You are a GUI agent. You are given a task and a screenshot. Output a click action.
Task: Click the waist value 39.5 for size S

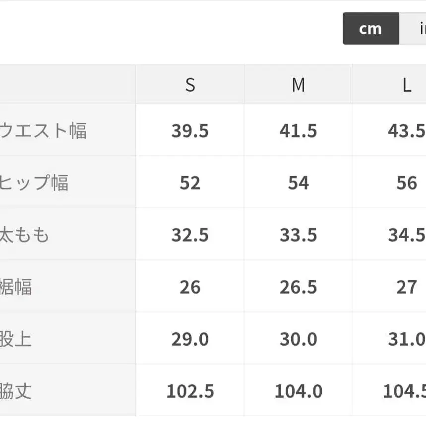[190, 130]
